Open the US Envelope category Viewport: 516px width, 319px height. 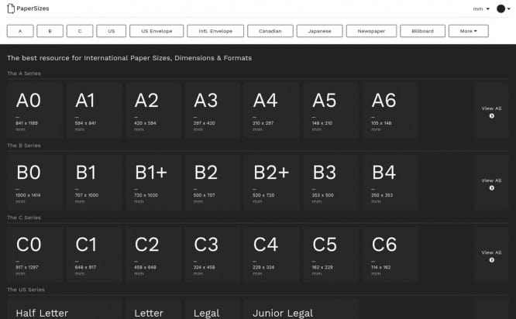157,31
